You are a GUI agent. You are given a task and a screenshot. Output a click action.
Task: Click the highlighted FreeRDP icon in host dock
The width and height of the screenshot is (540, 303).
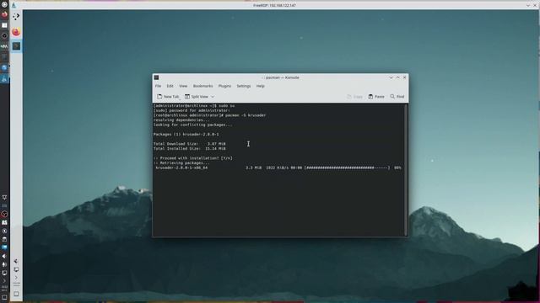4,79
